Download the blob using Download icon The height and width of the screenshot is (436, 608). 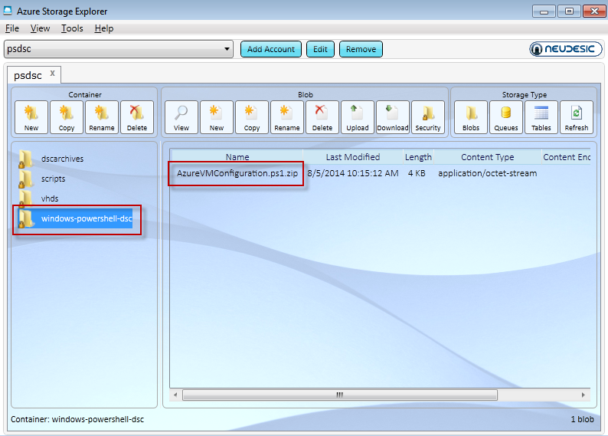[x=392, y=117]
